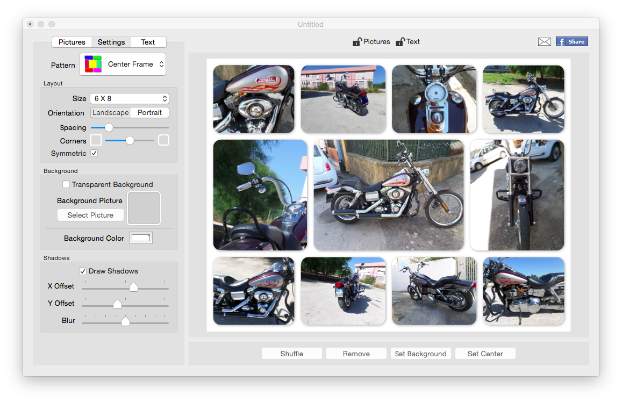Viewport: 622px width, 403px height.
Task: Select the rounded corner square icon
Action: tap(163, 140)
